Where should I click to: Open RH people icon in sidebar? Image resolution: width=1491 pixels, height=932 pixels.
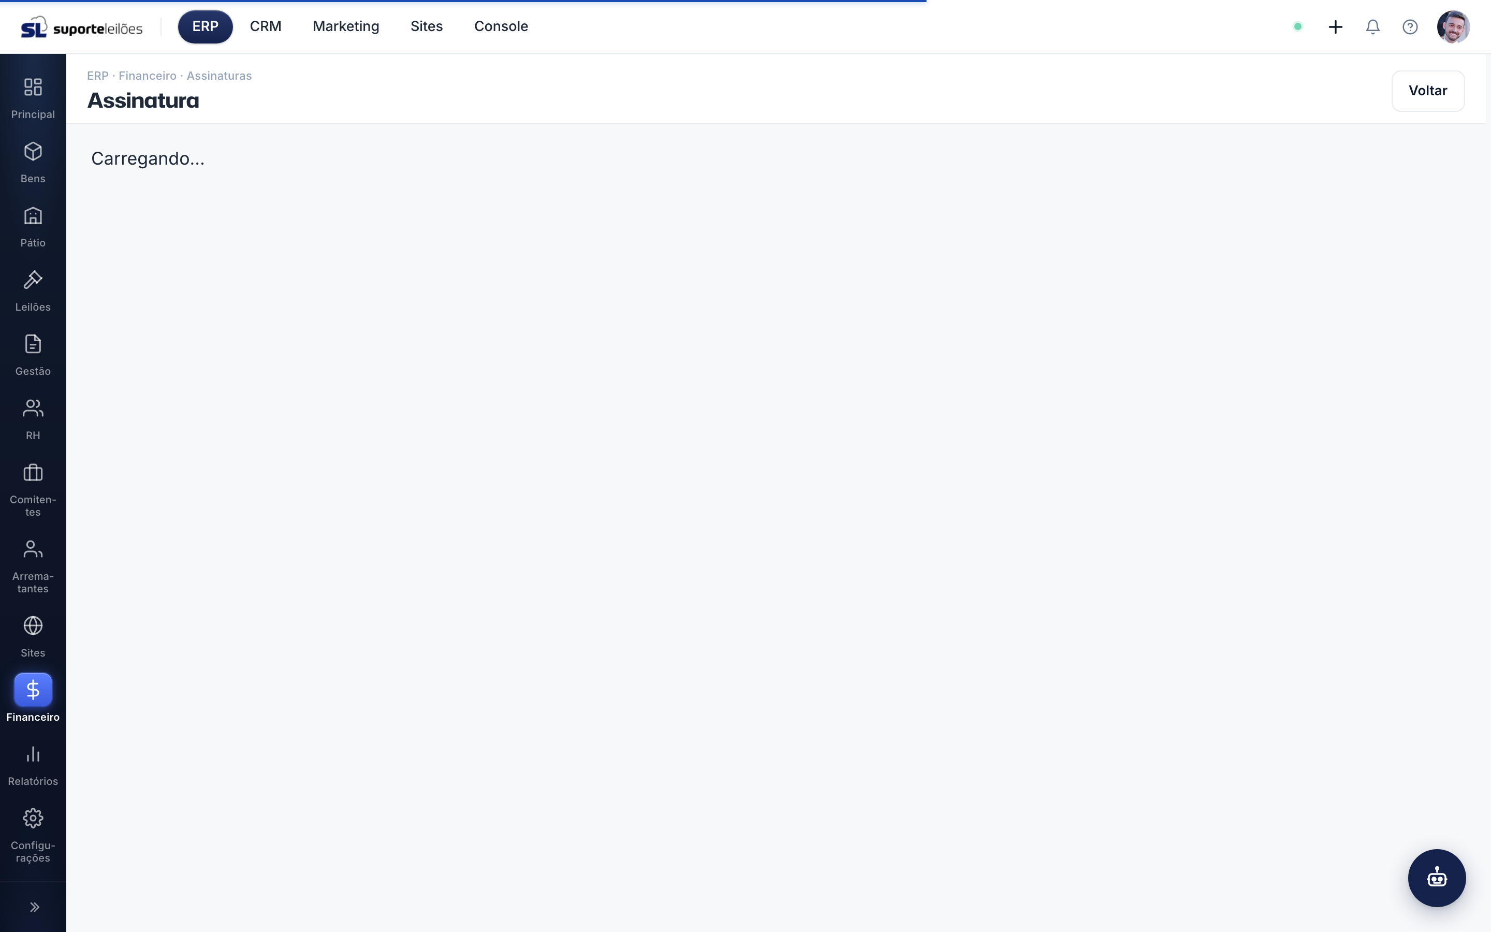(x=33, y=407)
